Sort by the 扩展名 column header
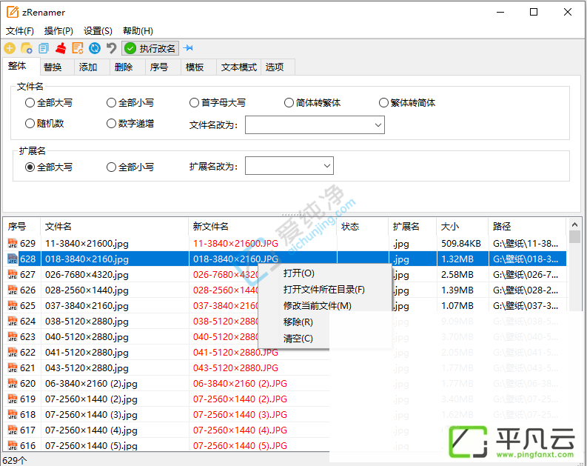This screenshot has height=466, width=587. tap(412, 226)
